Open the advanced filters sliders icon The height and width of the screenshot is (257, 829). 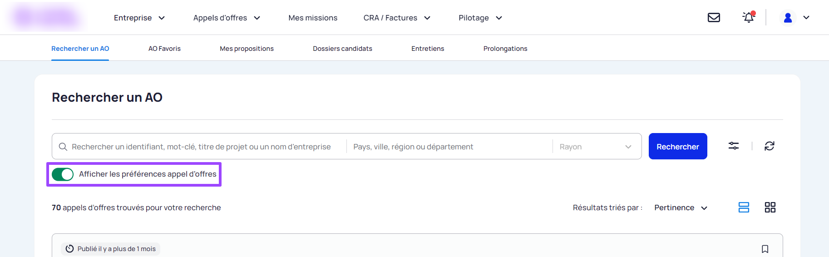[733, 146]
